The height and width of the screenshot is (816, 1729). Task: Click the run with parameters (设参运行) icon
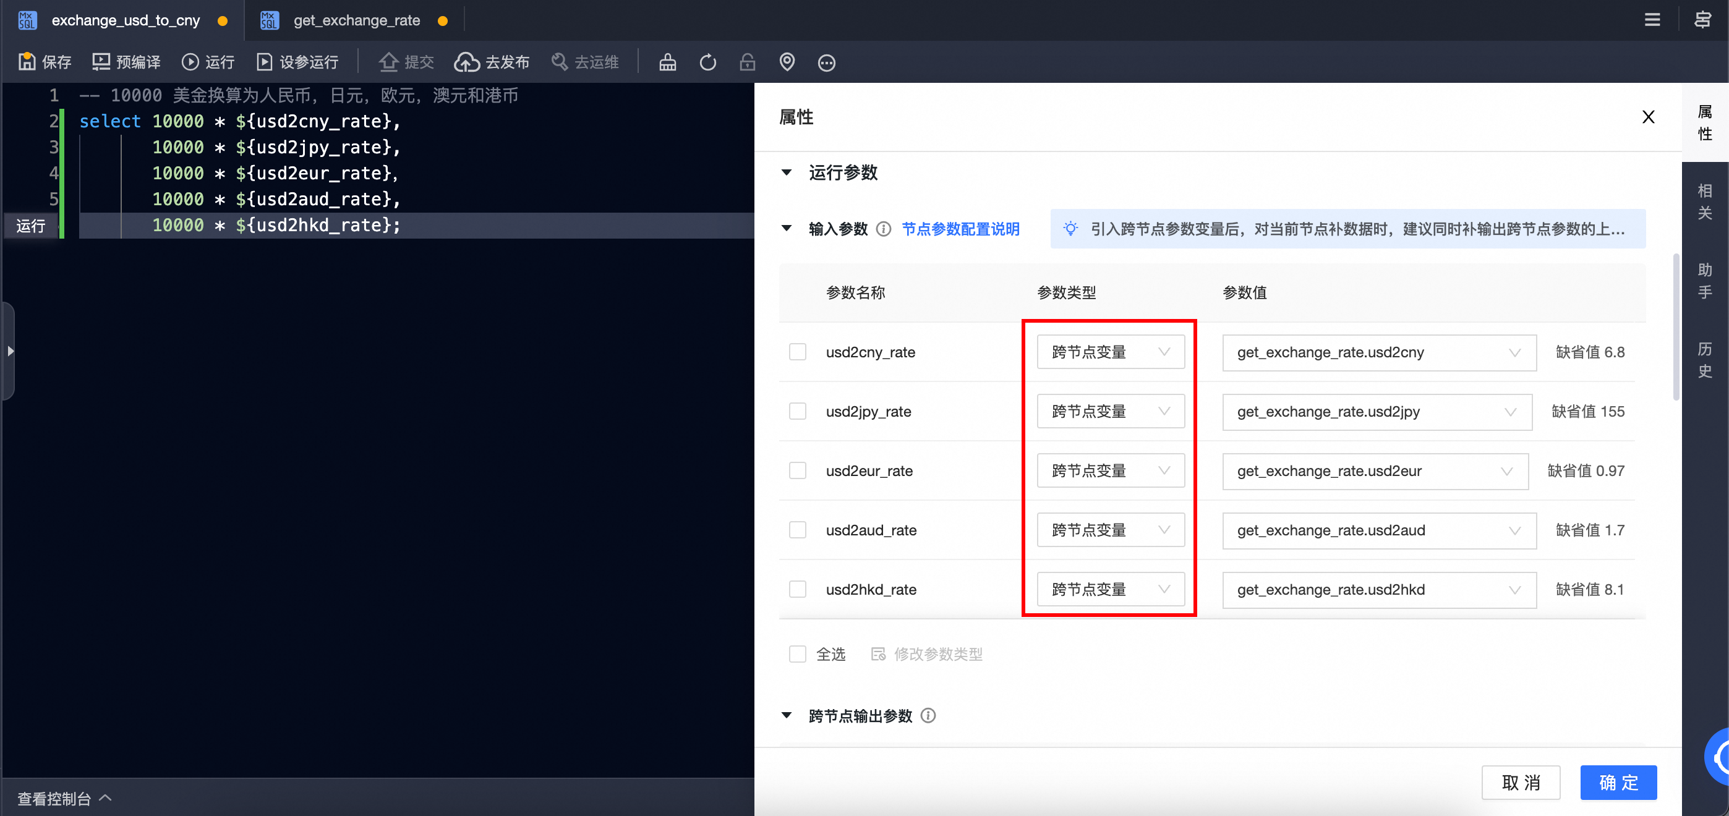pyautogui.click(x=265, y=62)
